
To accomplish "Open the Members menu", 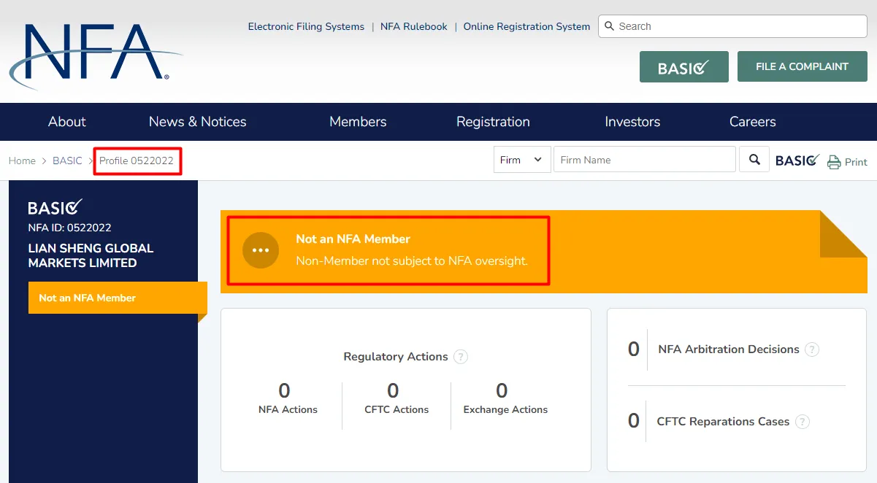I will coord(358,122).
